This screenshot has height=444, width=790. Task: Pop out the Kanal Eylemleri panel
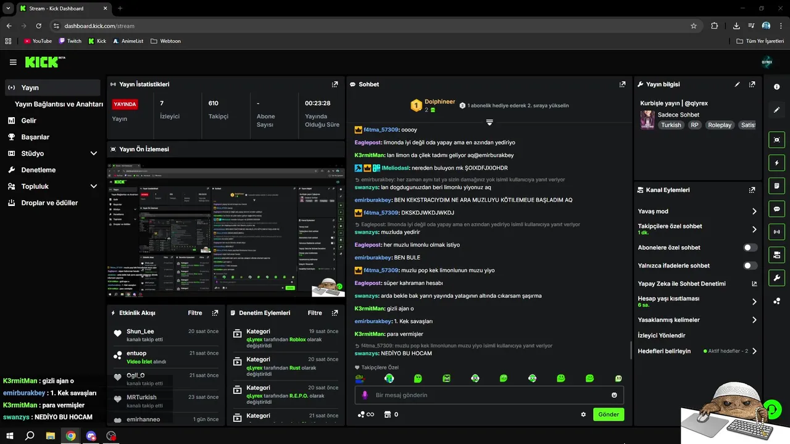click(752, 191)
